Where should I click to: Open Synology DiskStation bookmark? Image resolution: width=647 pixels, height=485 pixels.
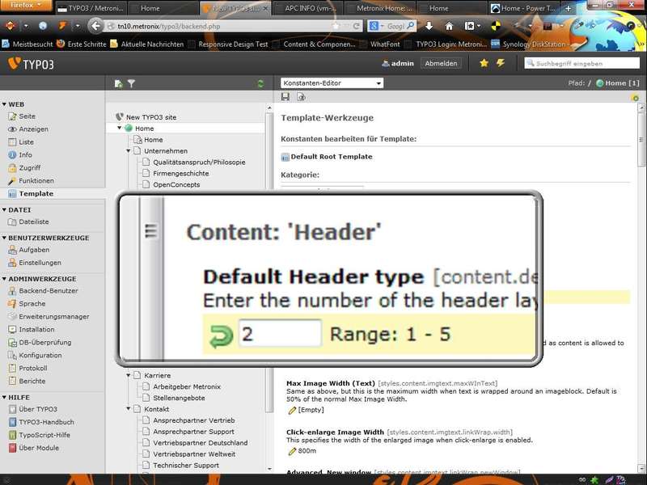pyautogui.click(x=529, y=44)
